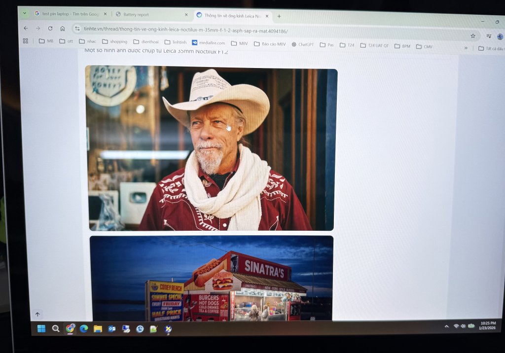505x353 pixels.
Task: Expand the bookmarks bar overflow chevron
Action: 466,48
